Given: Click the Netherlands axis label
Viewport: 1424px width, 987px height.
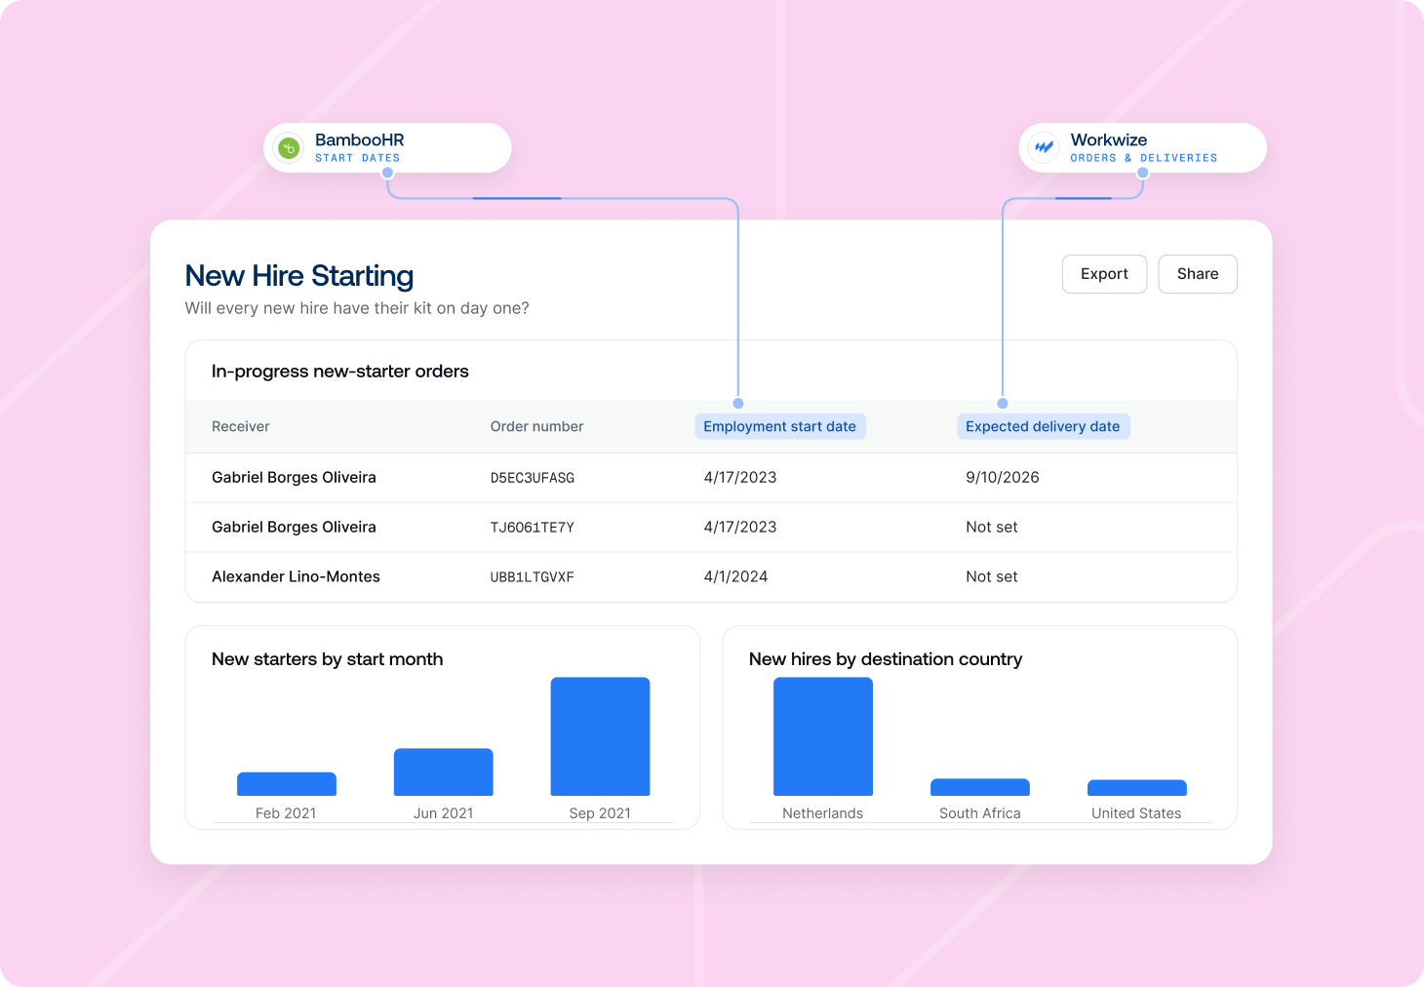Looking at the screenshot, I should click(823, 813).
